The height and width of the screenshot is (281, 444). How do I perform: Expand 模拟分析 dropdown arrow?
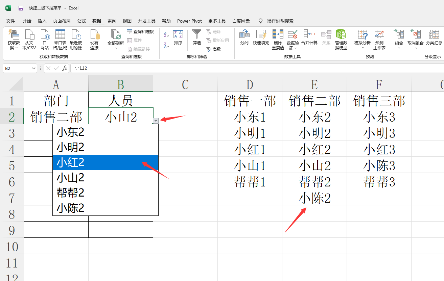pyautogui.click(x=363, y=48)
